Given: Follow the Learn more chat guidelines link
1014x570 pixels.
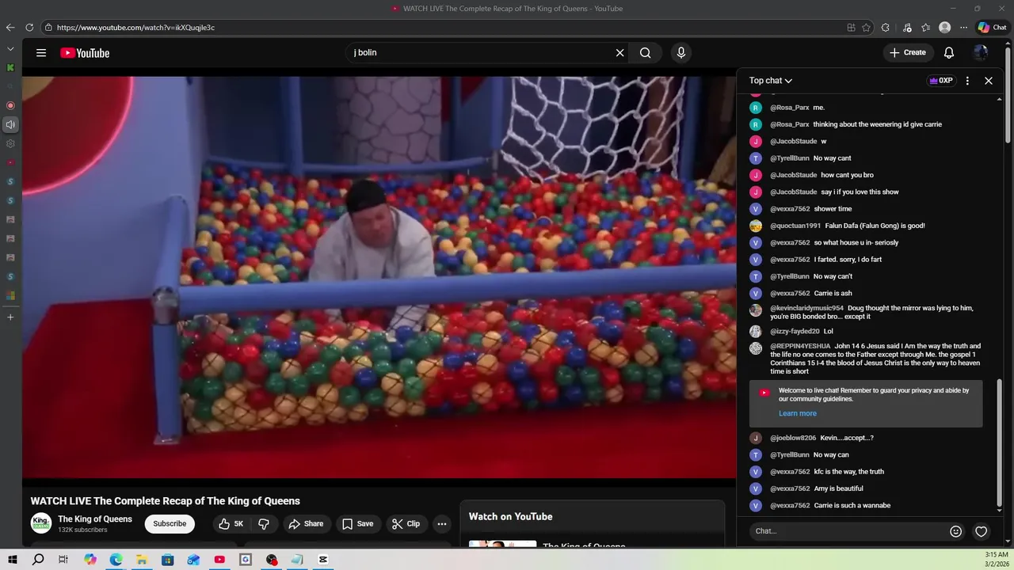Looking at the screenshot, I should [x=797, y=413].
